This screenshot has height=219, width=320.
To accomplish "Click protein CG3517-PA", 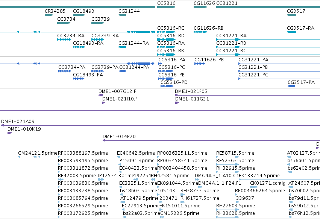I will pos(291,86).
